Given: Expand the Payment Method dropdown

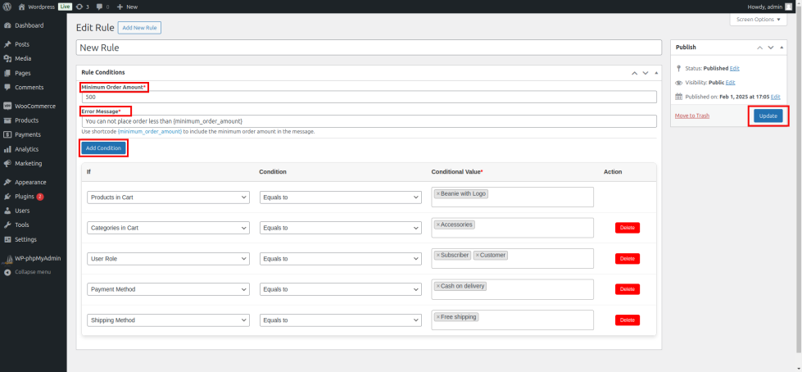Looking at the screenshot, I should [x=168, y=289].
